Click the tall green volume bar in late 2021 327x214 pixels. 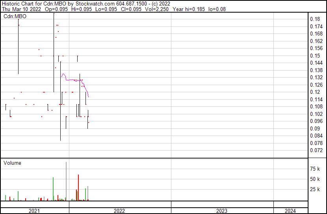click(x=53, y=189)
